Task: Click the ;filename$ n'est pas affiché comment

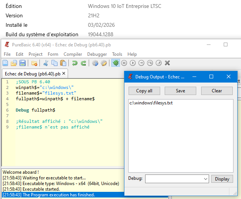Action: click(53, 127)
